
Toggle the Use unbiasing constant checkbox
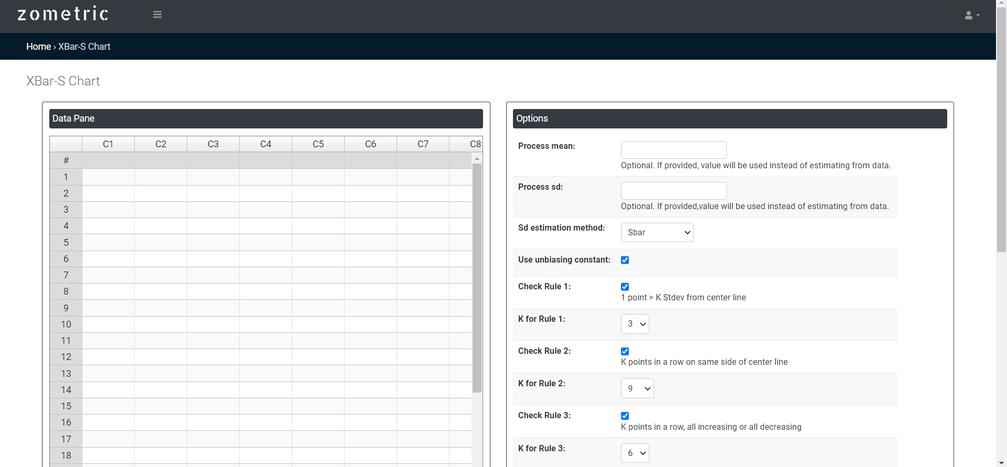[625, 260]
